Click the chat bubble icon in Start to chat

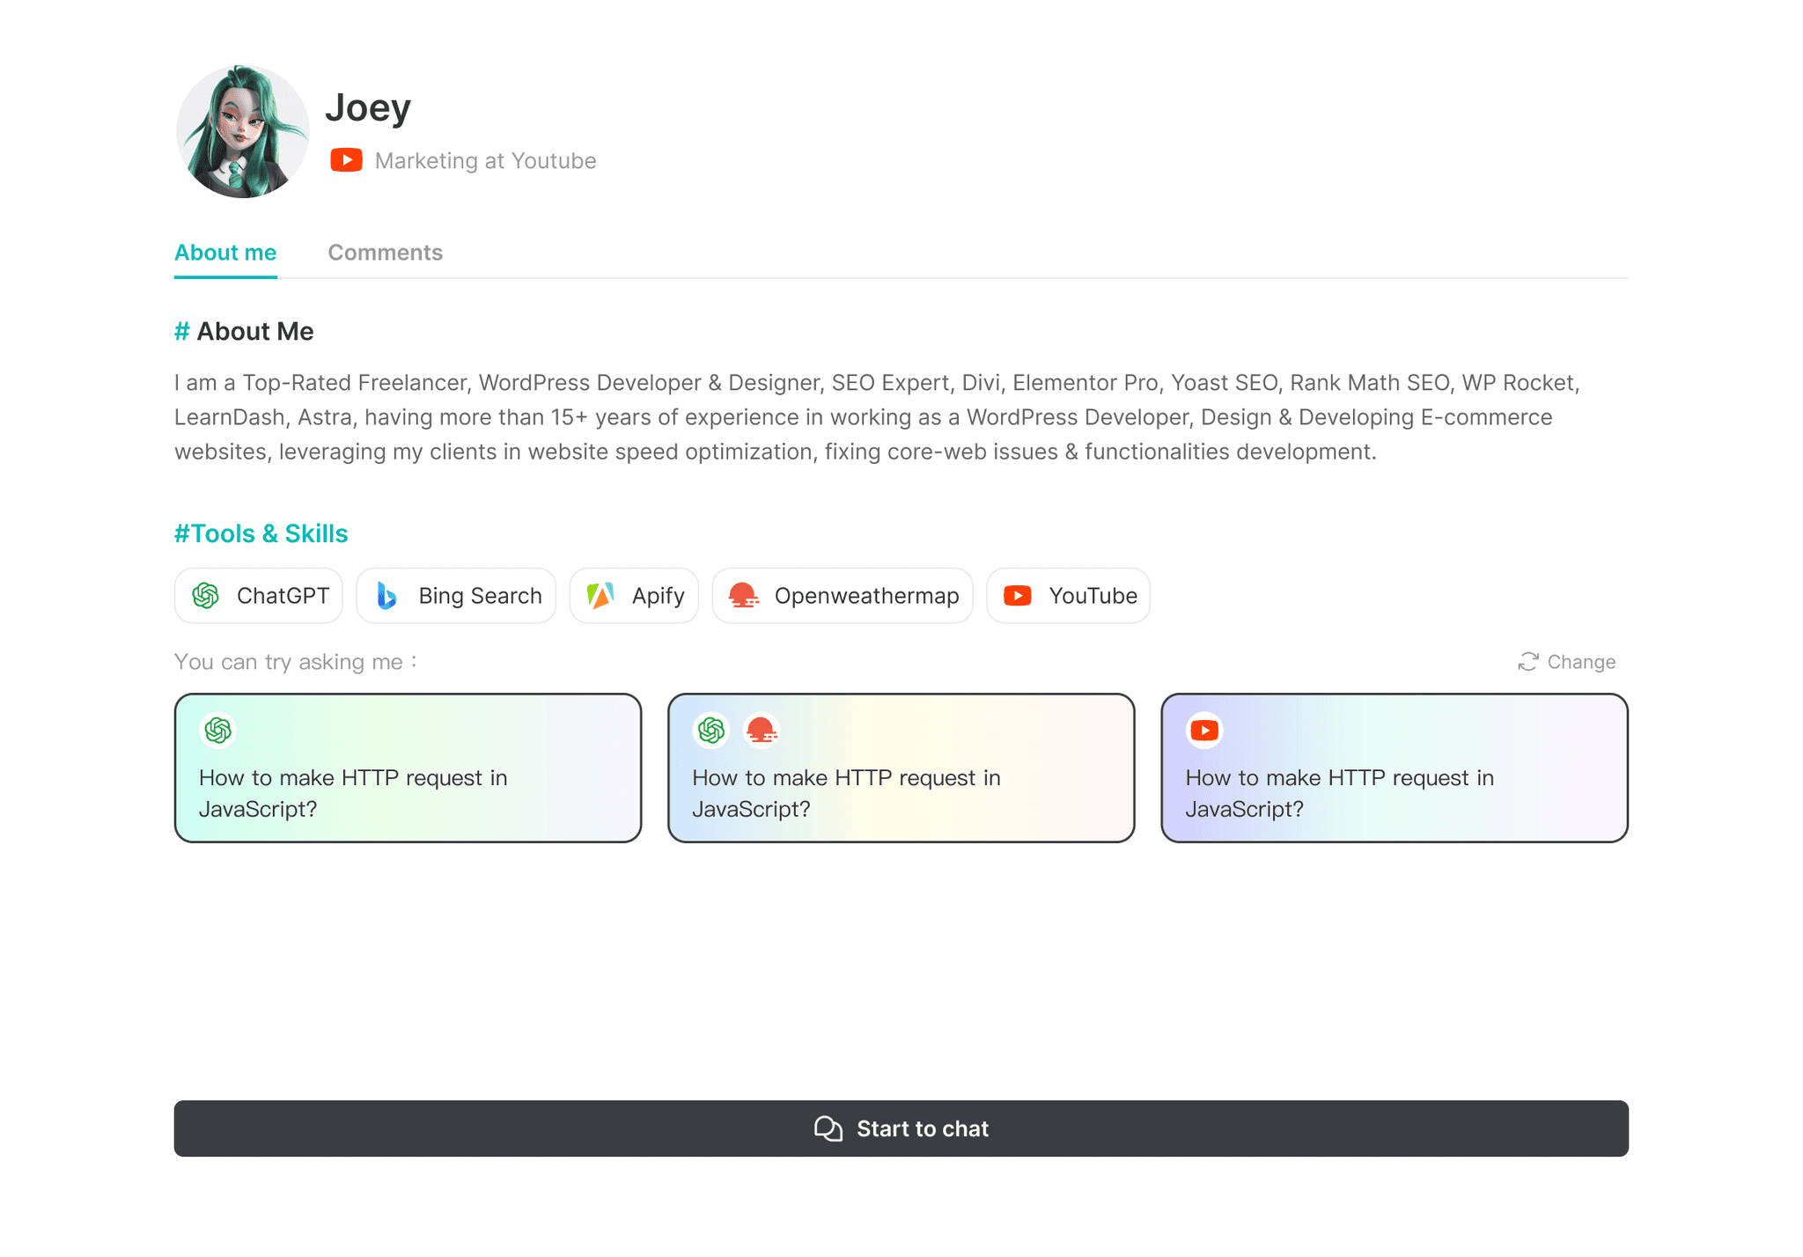coord(827,1128)
